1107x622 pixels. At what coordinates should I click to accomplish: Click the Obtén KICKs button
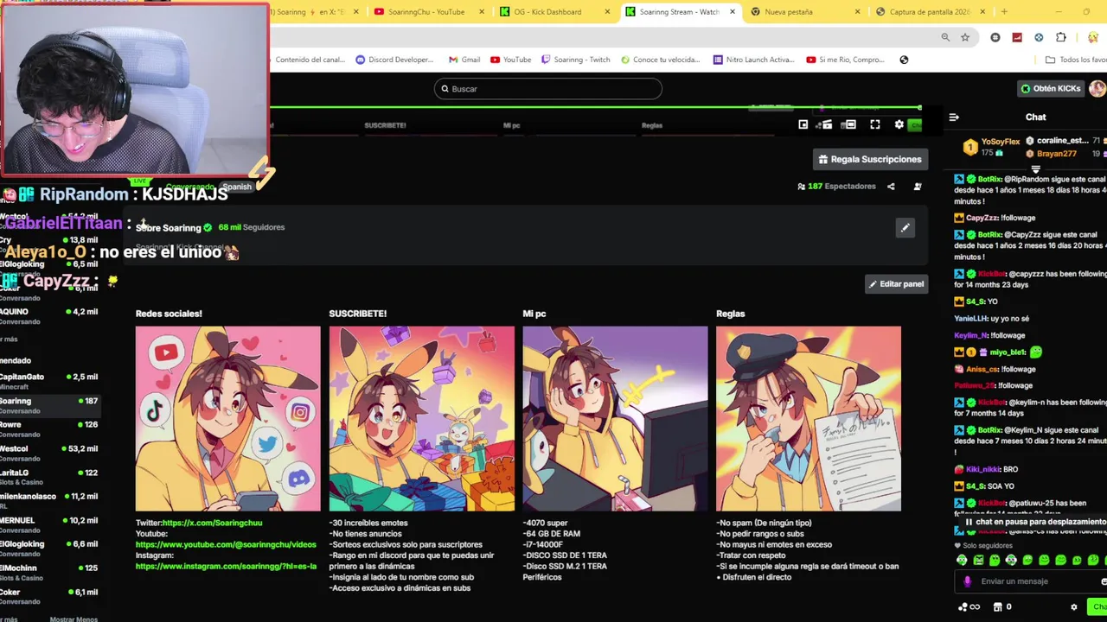click(x=1051, y=88)
